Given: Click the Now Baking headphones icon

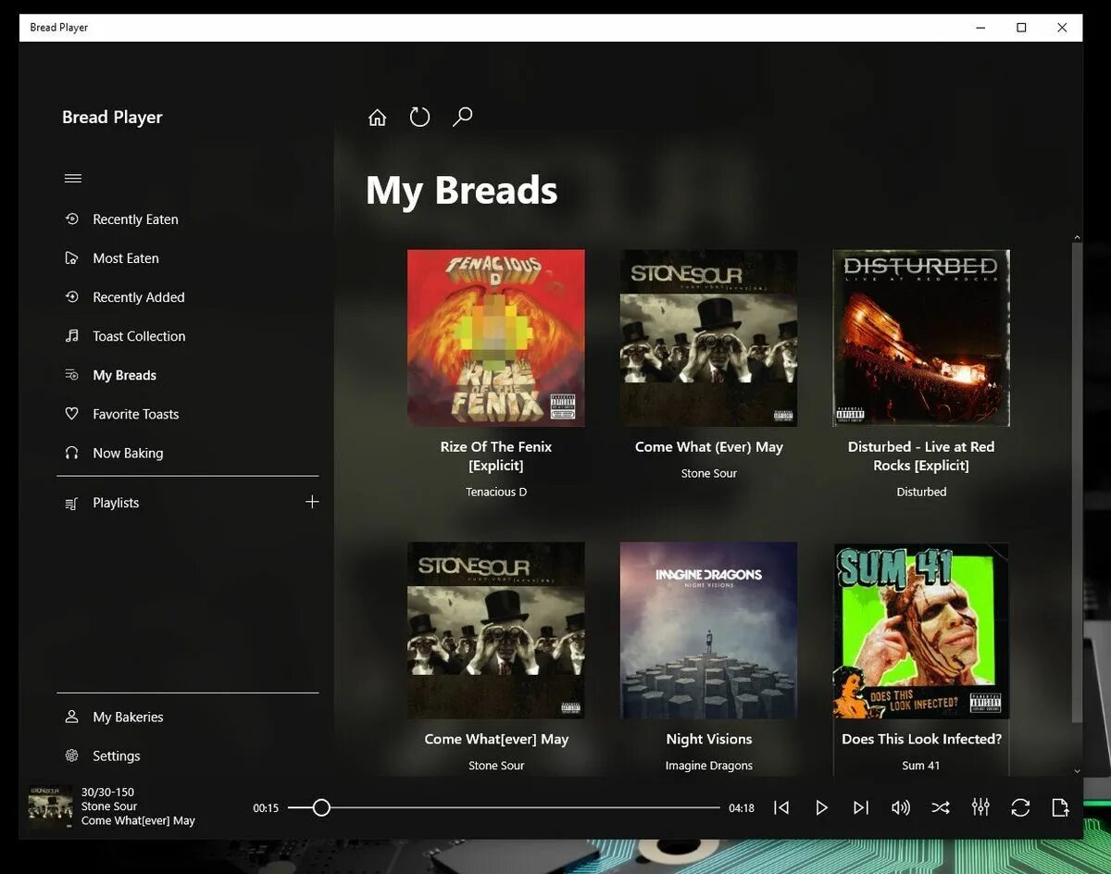Looking at the screenshot, I should tap(71, 453).
